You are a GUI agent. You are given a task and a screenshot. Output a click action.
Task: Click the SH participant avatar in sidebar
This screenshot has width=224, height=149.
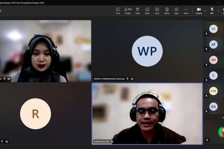click(x=214, y=60)
